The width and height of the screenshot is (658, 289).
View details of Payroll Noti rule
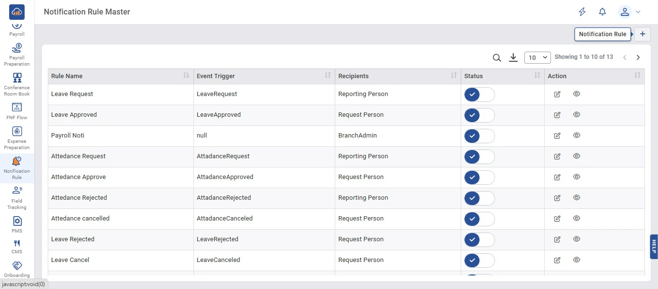click(x=576, y=136)
